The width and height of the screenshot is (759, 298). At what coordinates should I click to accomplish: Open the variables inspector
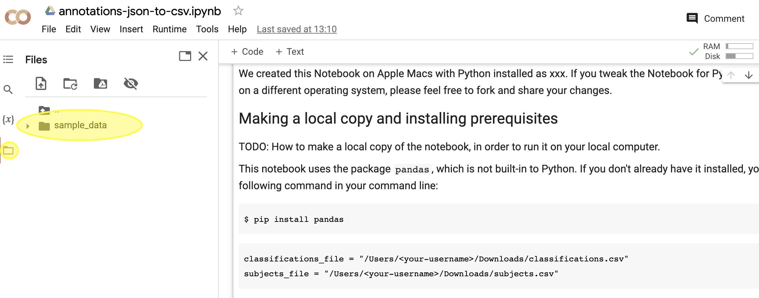8,119
